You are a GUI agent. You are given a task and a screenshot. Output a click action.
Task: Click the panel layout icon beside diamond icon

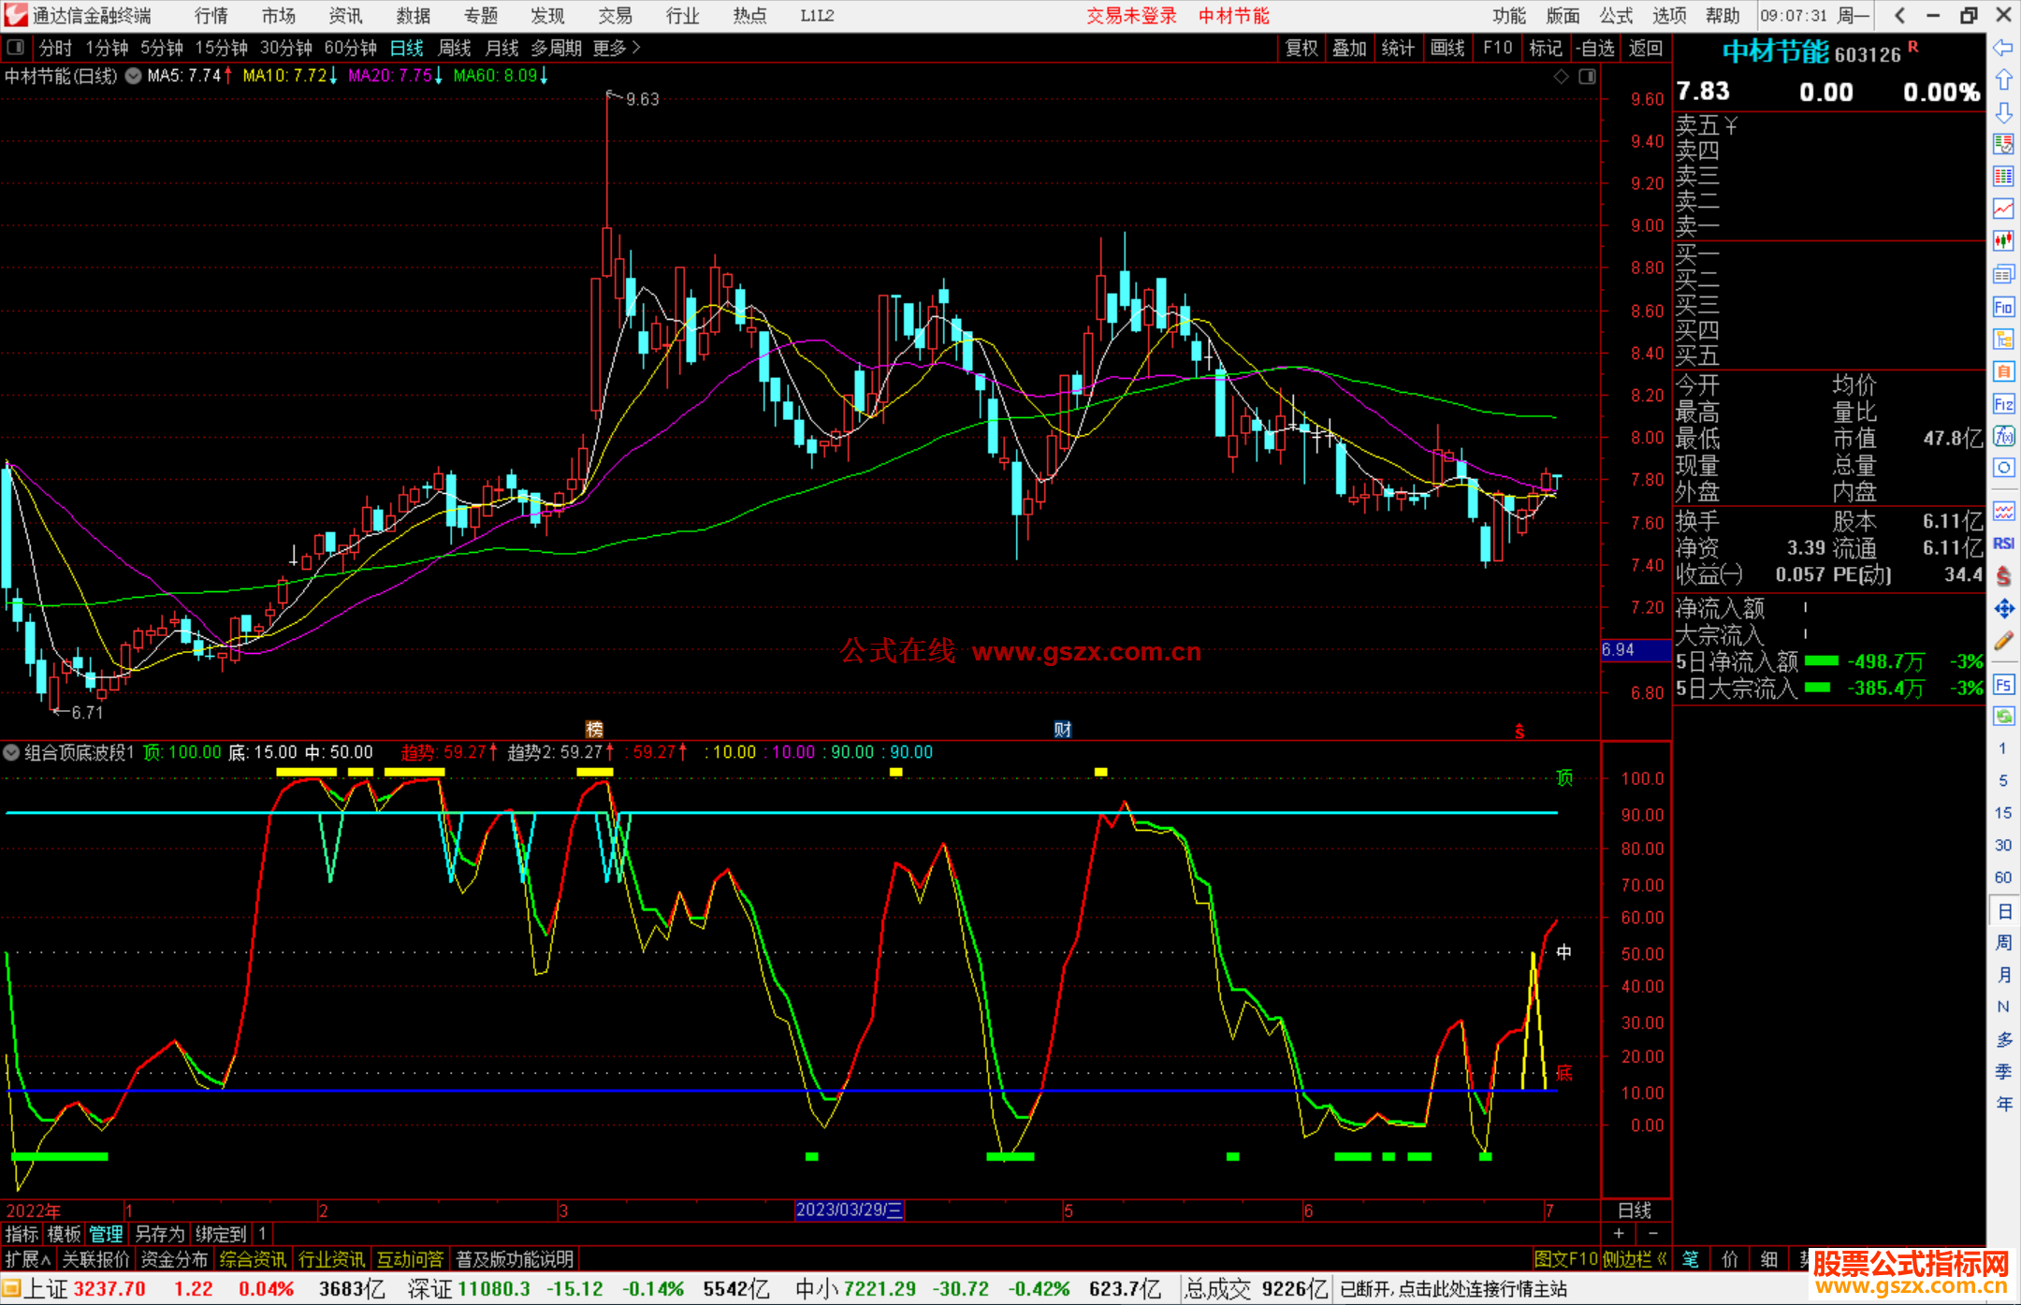[x=1588, y=77]
